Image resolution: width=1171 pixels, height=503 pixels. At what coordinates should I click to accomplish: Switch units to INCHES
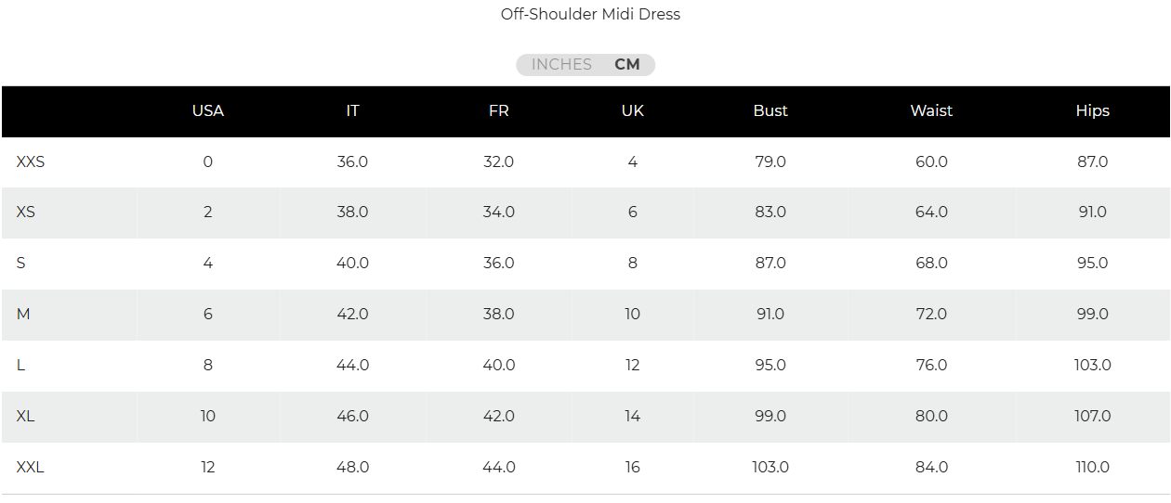click(x=561, y=65)
